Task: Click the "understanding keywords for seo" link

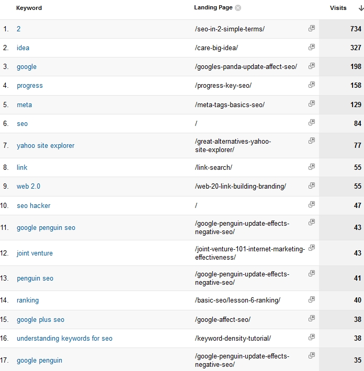Action: (x=64, y=339)
